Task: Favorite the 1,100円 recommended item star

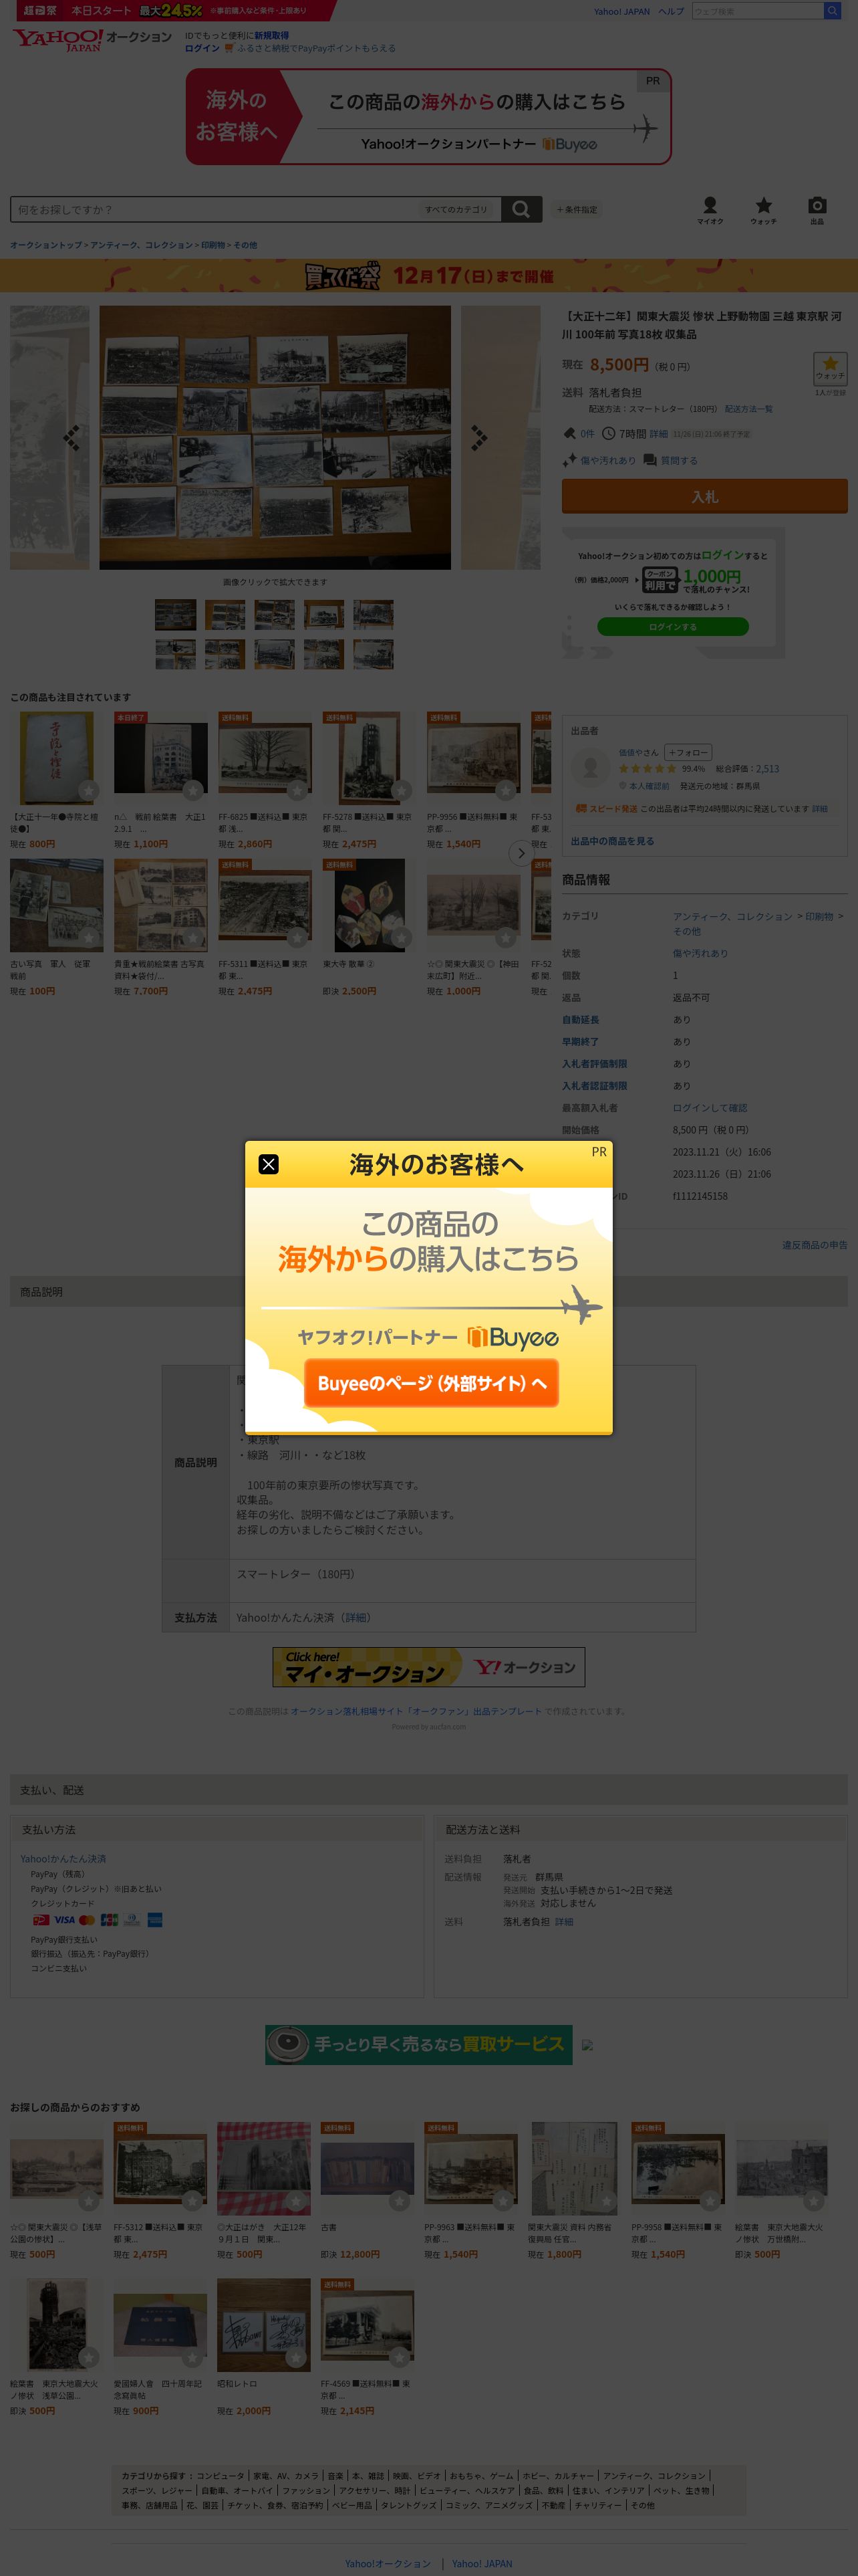Action: pyautogui.click(x=192, y=790)
